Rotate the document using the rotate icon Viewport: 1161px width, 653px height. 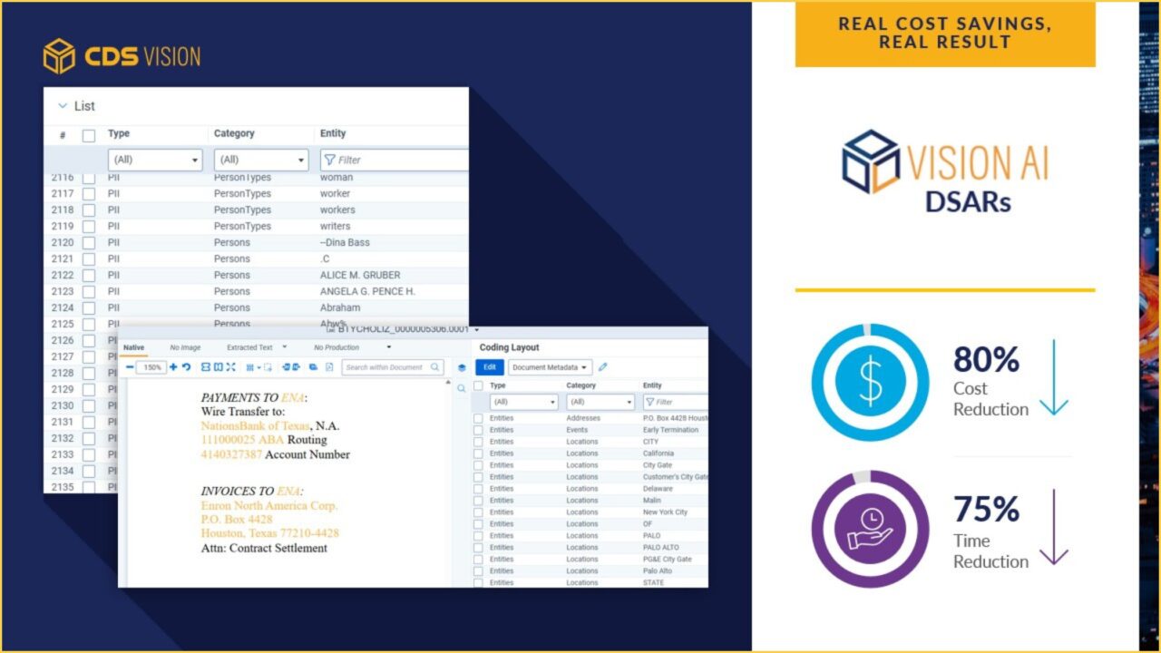pyautogui.click(x=187, y=366)
